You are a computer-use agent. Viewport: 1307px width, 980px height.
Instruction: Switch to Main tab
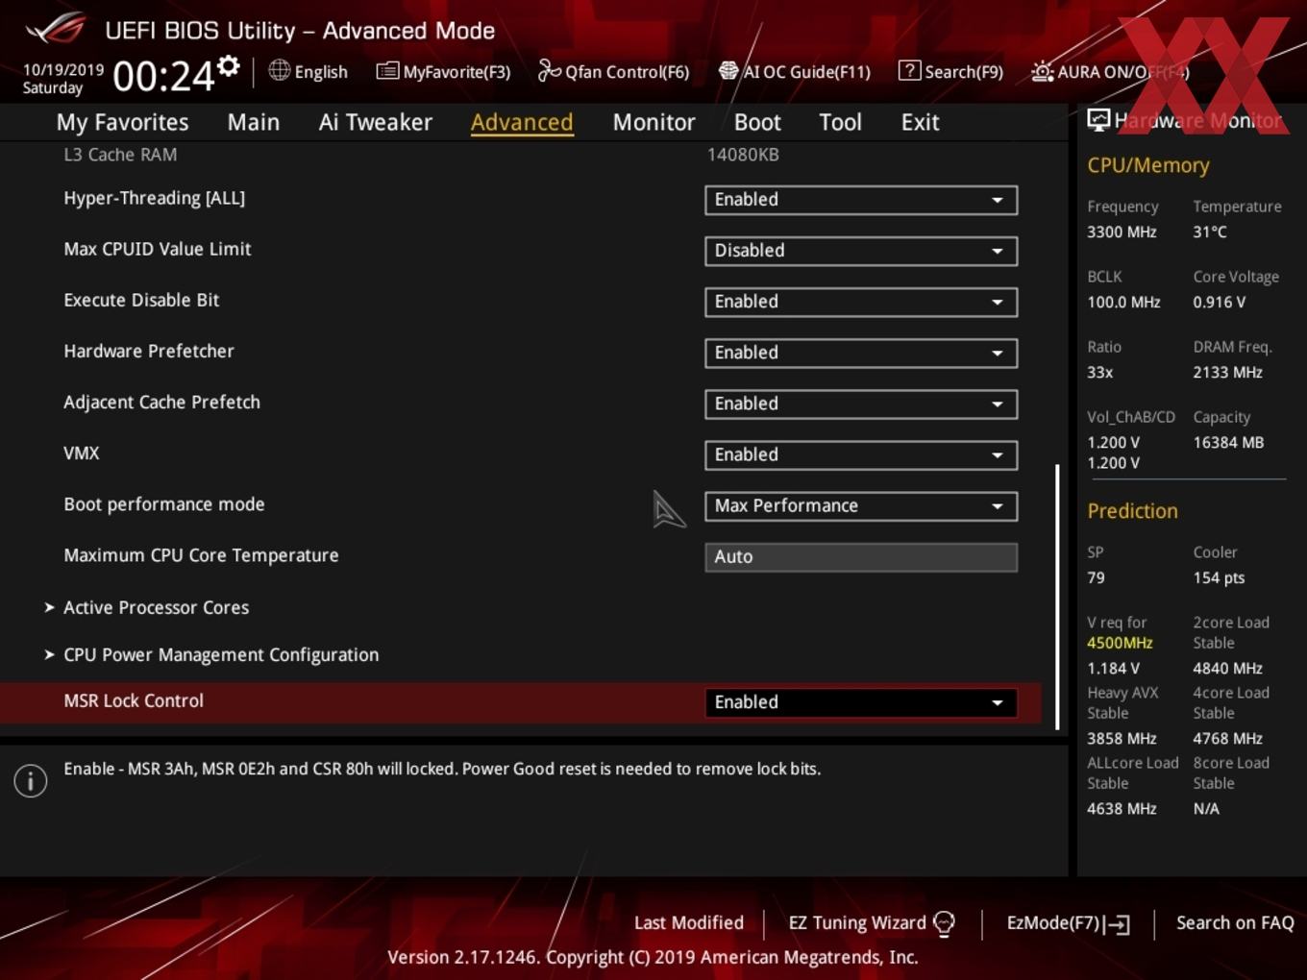(254, 122)
